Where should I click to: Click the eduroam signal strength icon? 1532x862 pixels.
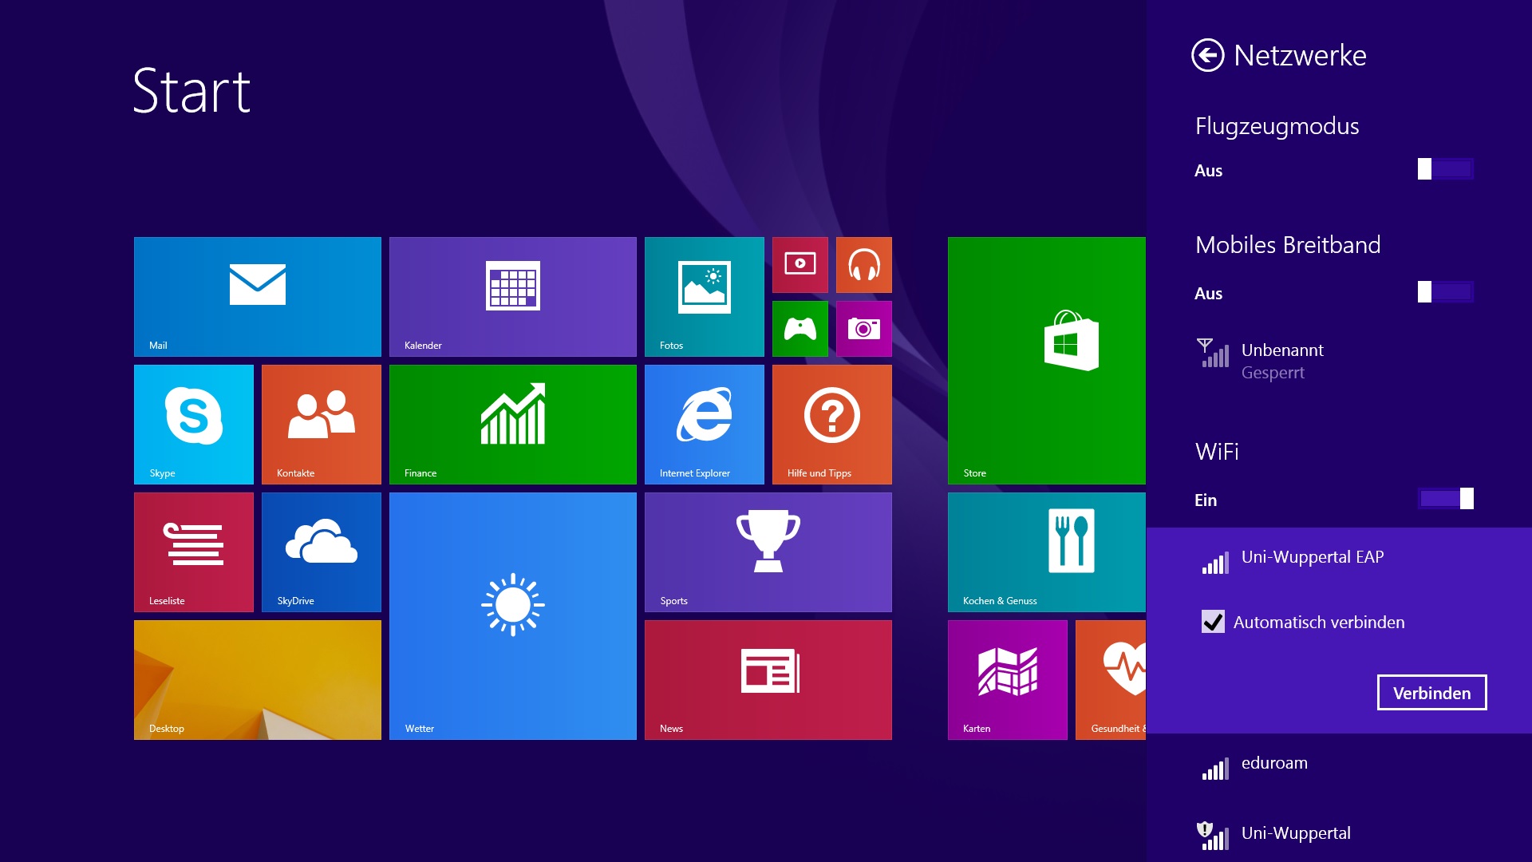[x=1215, y=769]
